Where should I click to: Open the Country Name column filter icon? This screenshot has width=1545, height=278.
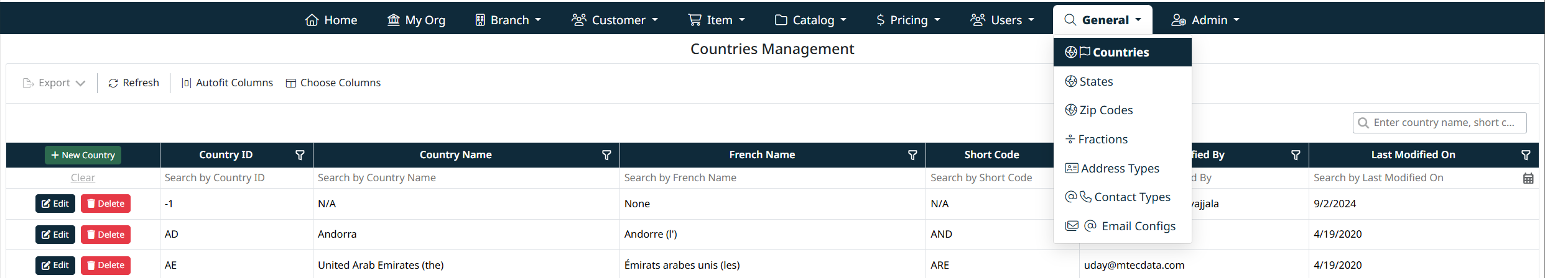tap(606, 155)
